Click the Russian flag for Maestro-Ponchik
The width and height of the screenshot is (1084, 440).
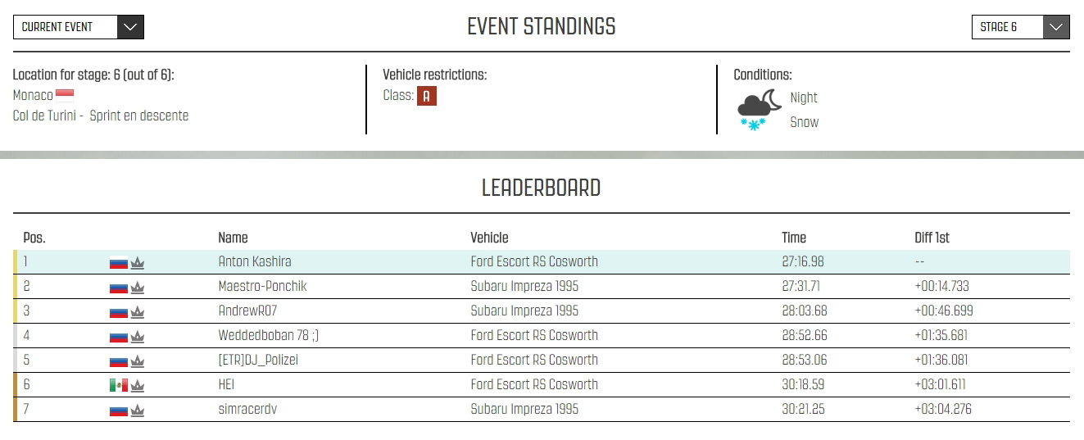click(118, 288)
